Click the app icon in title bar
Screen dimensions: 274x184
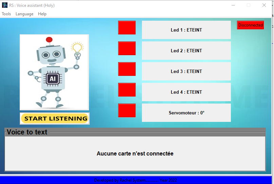click(5, 5)
